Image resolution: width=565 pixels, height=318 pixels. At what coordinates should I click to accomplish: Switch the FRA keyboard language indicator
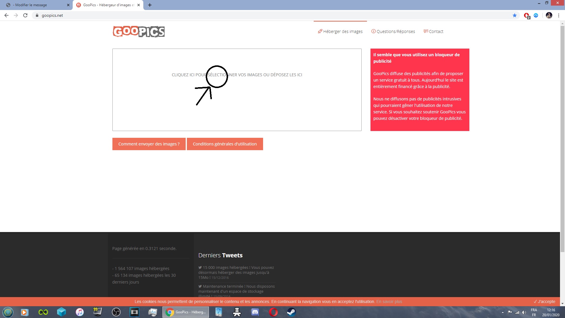click(534, 312)
